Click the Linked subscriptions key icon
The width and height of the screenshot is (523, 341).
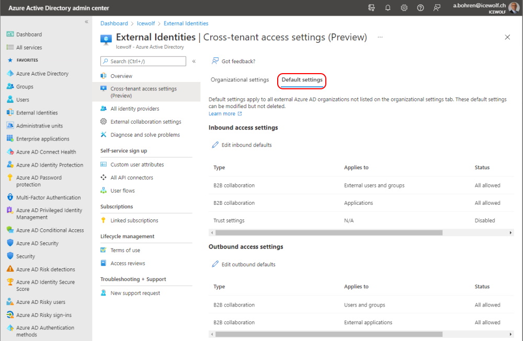tap(104, 220)
